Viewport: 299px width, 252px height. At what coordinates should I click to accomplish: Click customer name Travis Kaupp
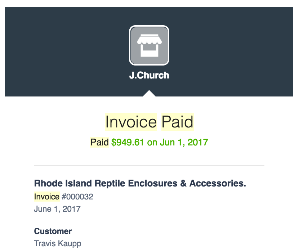coord(58,244)
